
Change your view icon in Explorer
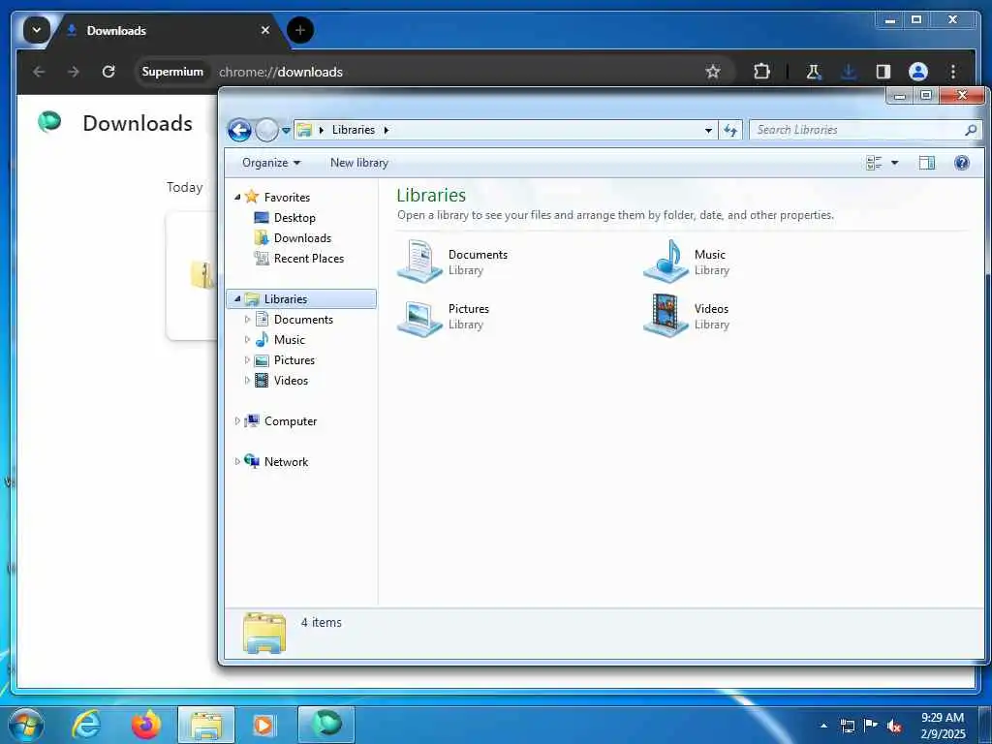point(874,163)
